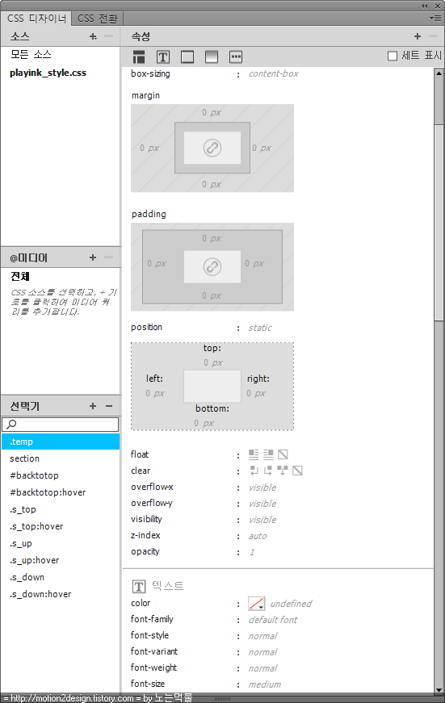Set float to right
This screenshot has height=703, width=445.
268,454
